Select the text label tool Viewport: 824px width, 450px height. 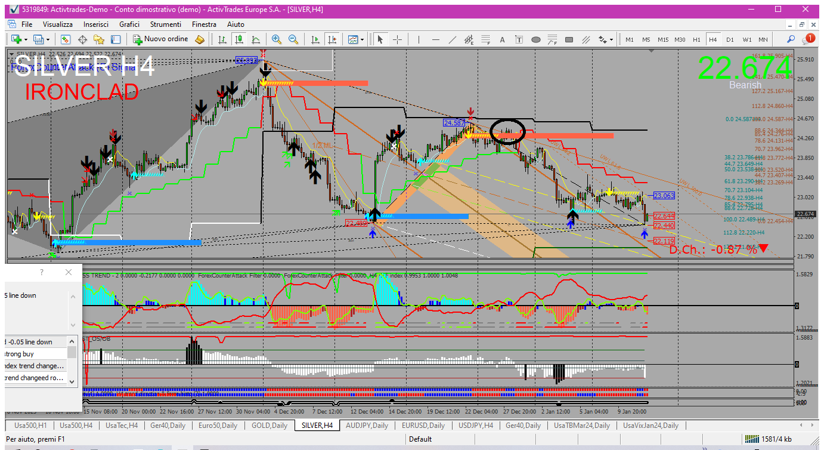(519, 39)
